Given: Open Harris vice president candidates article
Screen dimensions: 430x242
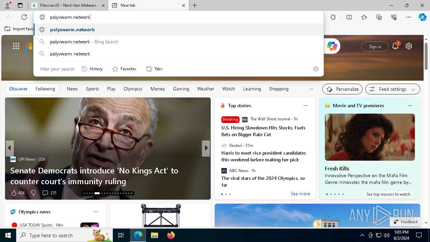Looking at the screenshot, I should [263, 156].
